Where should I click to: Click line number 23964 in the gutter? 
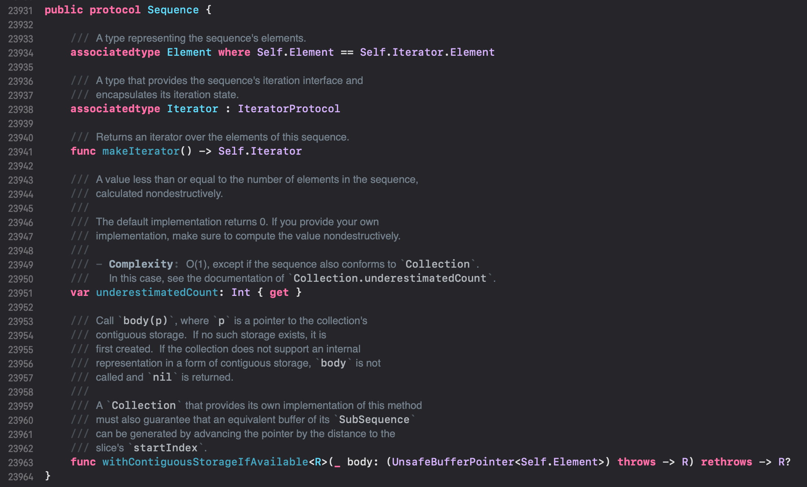[20, 477]
